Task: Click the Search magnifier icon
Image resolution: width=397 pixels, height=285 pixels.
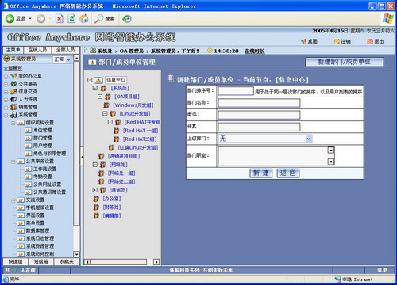Action: (99, 19)
